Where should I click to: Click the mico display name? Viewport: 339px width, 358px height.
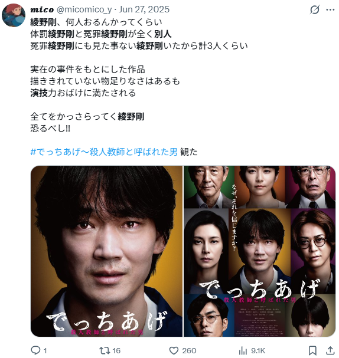click(x=42, y=9)
